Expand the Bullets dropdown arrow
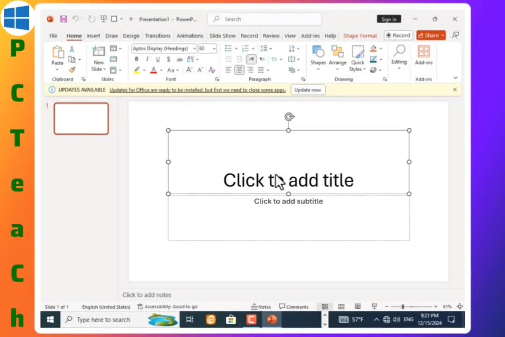Viewport: 505px width, 337px height. pos(236,49)
